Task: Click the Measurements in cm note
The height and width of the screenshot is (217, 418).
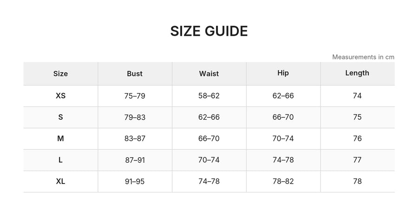Action: (363, 57)
